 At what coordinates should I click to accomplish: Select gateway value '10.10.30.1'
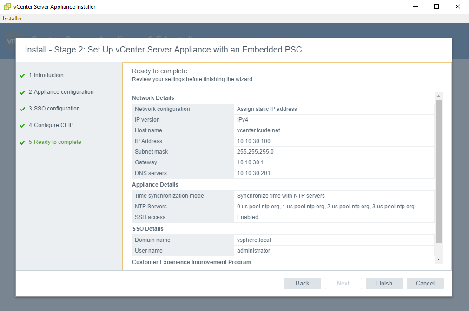click(251, 162)
